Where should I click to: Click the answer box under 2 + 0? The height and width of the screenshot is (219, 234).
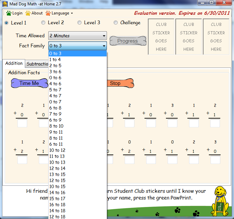(x=22, y=124)
